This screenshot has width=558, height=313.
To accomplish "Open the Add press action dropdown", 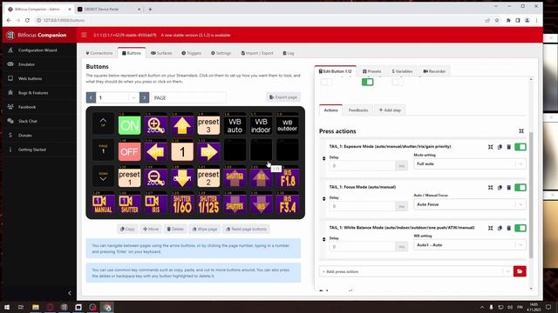I will (x=416, y=271).
